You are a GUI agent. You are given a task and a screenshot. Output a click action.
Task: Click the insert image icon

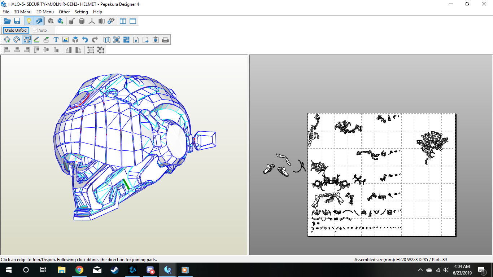[65, 40]
